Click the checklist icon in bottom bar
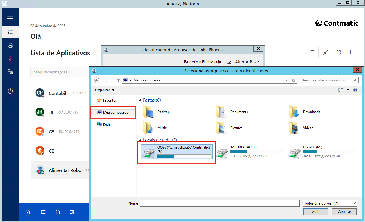Image resolution: width=365 pixels, height=222 pixels. coord(43,212)
